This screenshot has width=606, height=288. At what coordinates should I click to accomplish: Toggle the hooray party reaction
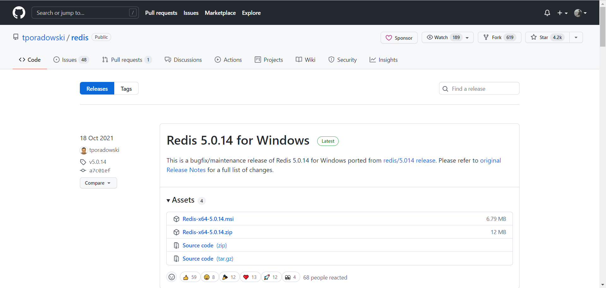[x=229, y=277]
